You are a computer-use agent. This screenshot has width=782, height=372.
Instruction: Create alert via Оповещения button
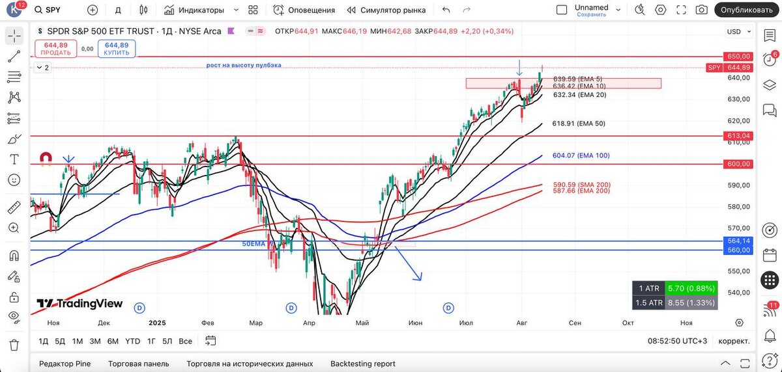(304, 10)
